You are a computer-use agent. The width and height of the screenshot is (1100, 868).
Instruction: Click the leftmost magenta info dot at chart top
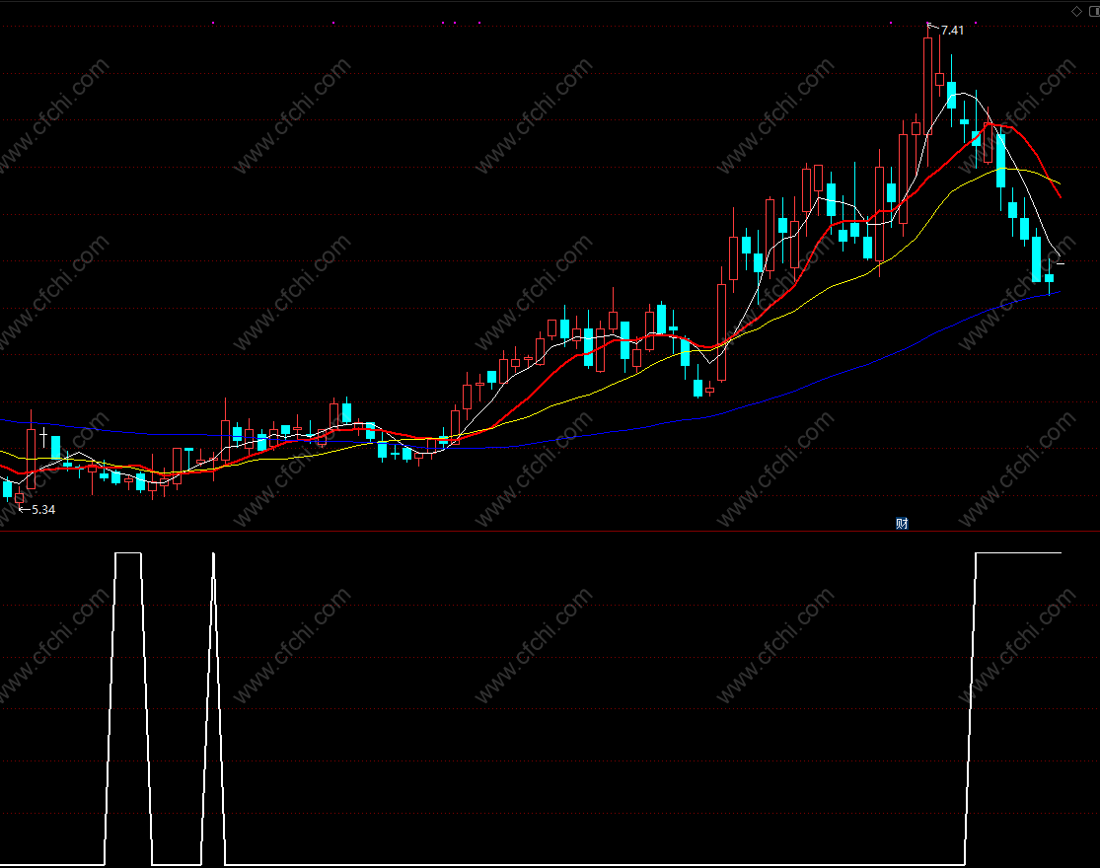coord(213,23)
